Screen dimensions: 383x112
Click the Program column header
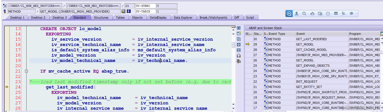click(x=364, y=34)
